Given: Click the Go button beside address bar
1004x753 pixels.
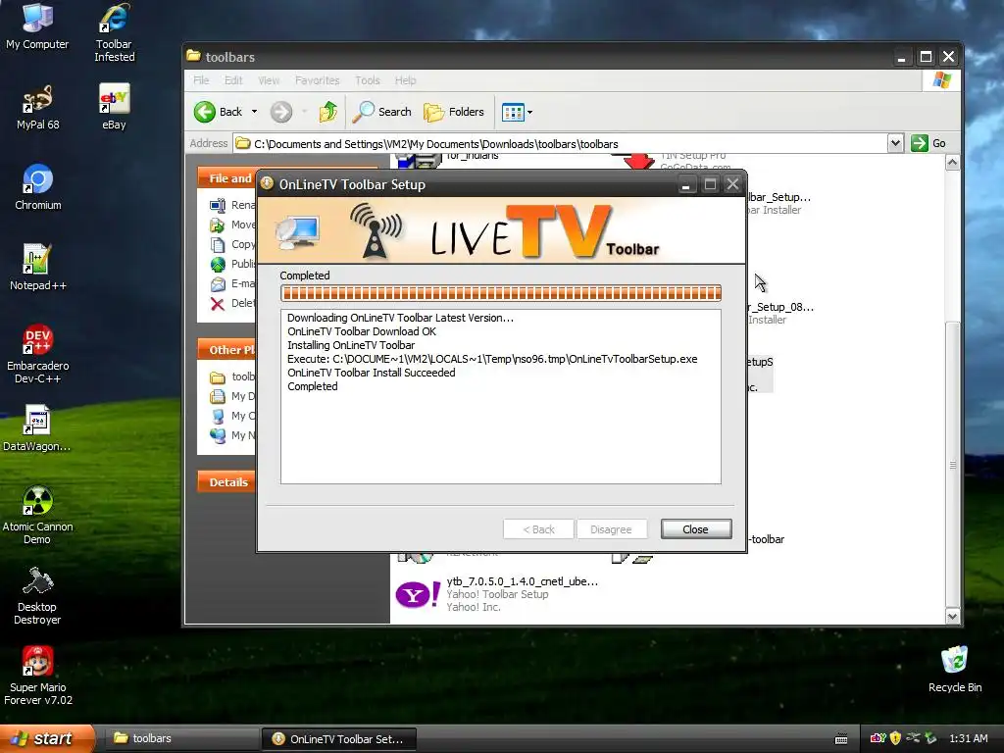Looking at the screenshot, I should pos(929,143).
